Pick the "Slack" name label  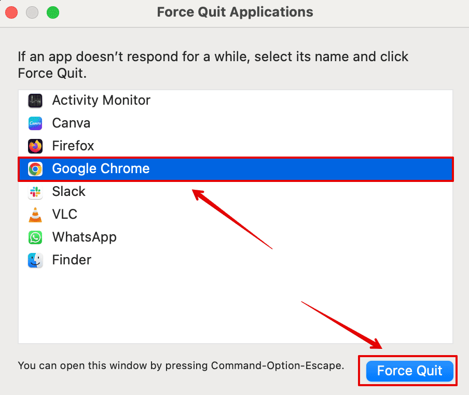click(68, 192)
